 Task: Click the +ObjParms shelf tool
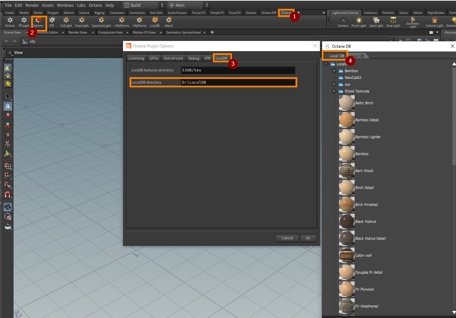pyautogui.click(x=122, y=22)
